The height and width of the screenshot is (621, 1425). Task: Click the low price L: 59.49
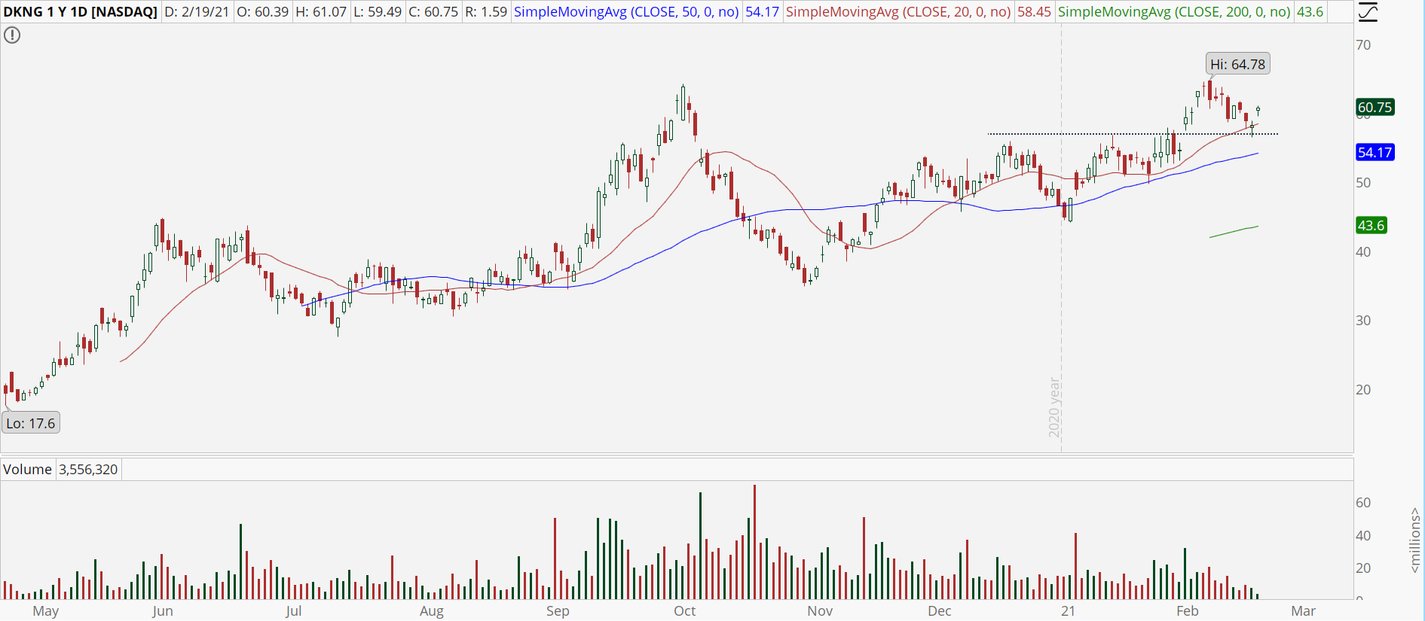tap(377, 12)
